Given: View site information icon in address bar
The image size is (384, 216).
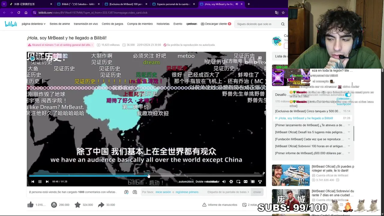Looking at the screenshot, I should (34, 13).
